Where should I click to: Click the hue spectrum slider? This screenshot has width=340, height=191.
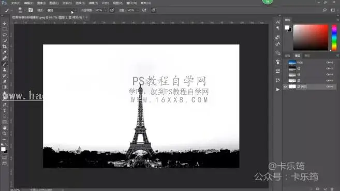coord(334,37)
